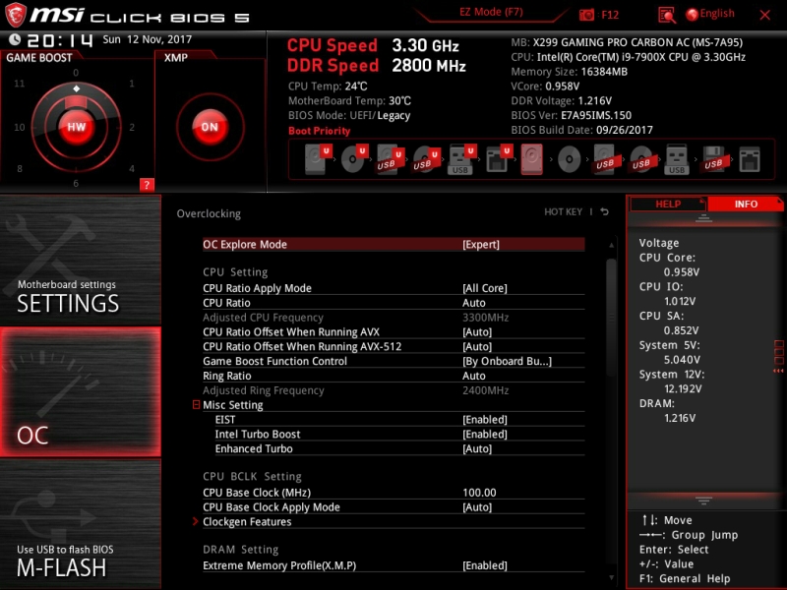Open the M-FLASH BIOS flashing section

click(81, 524)
